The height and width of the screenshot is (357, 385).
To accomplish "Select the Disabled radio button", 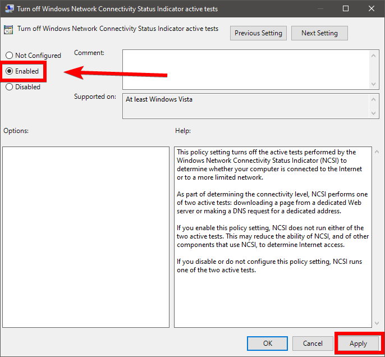I will 23,87.
